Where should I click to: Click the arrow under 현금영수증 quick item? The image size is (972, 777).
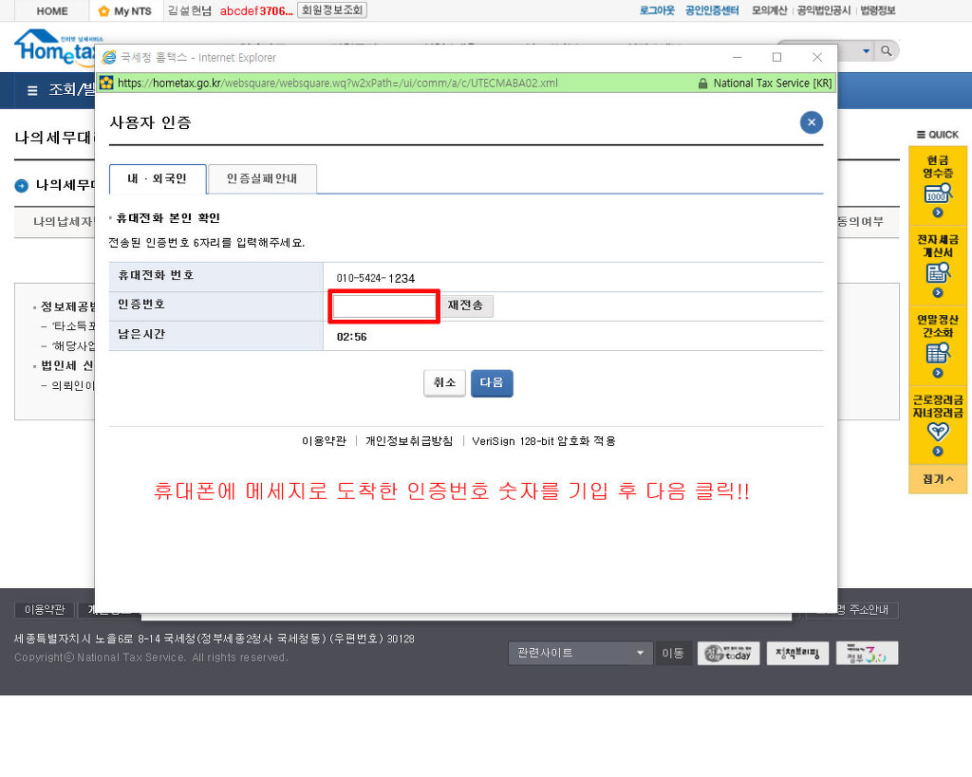point(938,213)
